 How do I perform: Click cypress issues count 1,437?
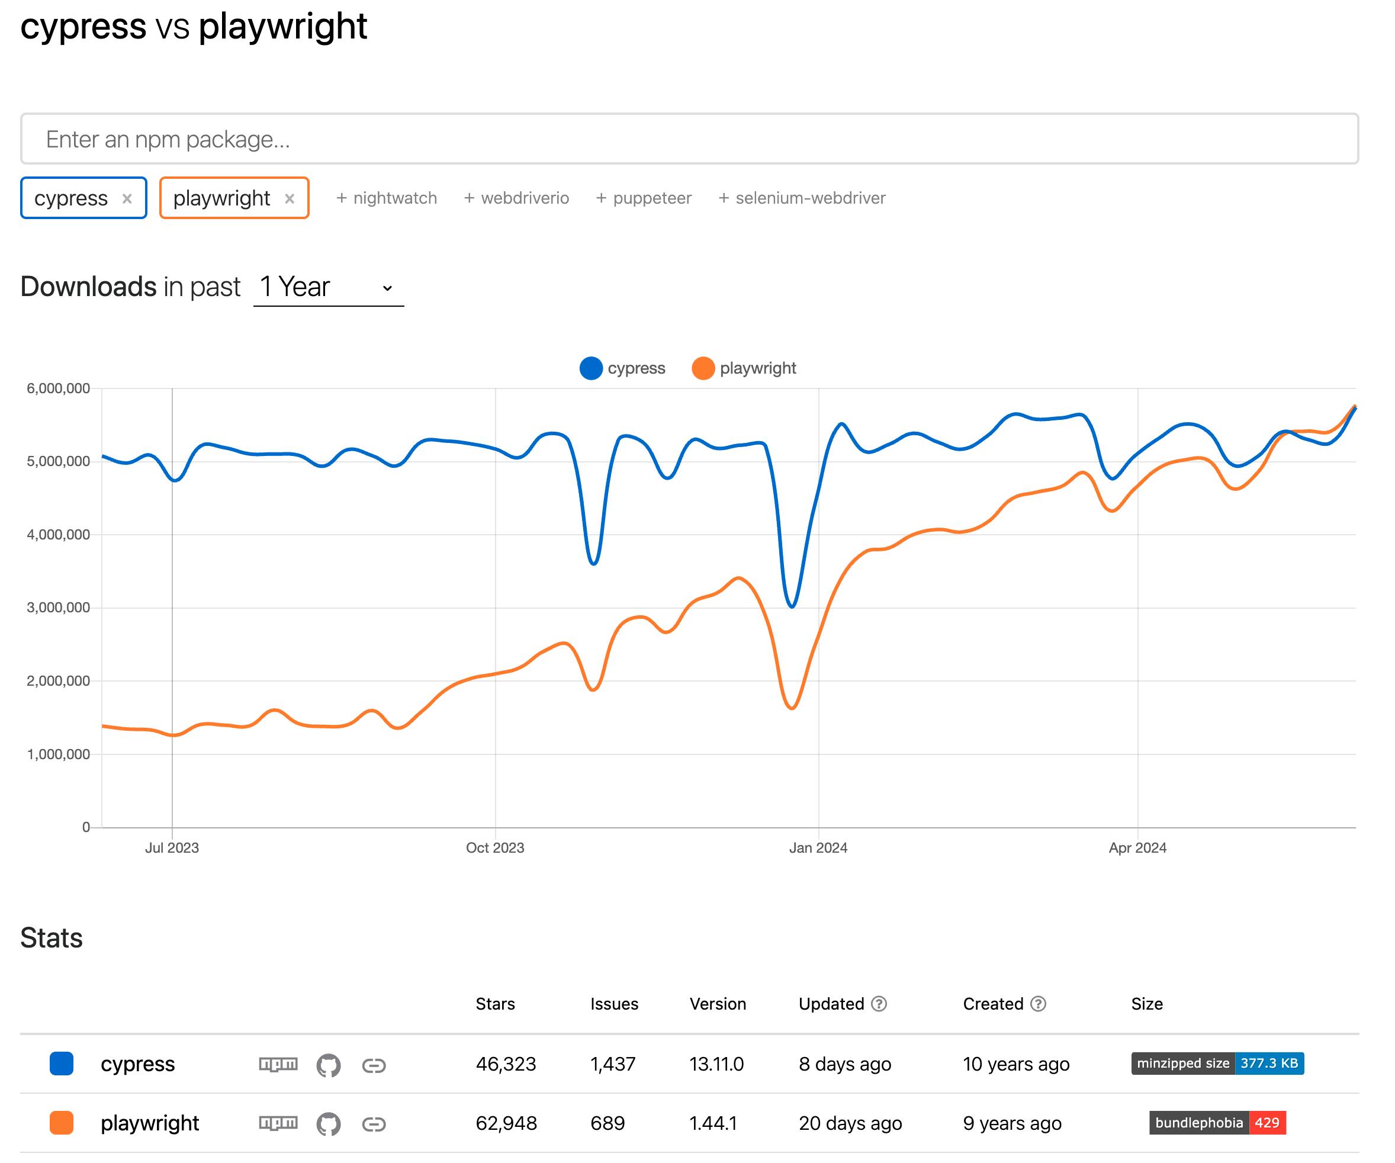click(x=612, y=1064)
